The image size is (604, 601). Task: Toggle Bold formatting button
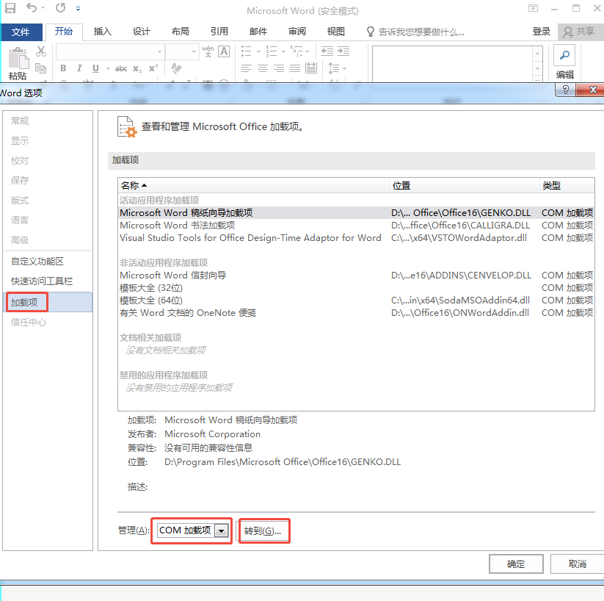point(63,68)
